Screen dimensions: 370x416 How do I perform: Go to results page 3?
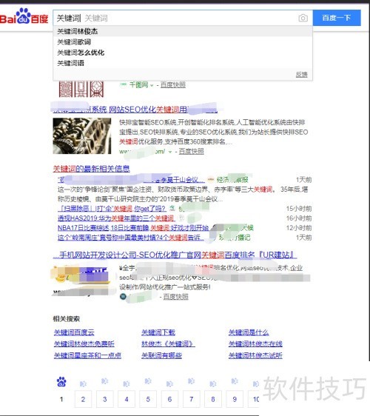click(x=105, y=399)
